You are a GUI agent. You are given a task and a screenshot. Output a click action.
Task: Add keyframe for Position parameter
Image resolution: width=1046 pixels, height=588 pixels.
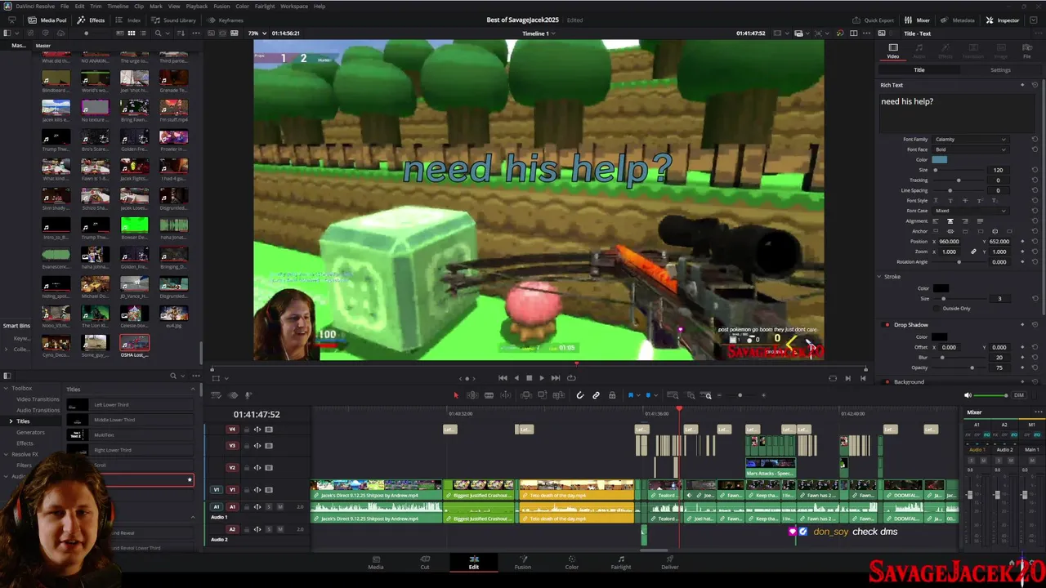click(x=1022, y=242)
